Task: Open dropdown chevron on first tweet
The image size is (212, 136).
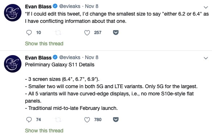Action: (206, 7)
